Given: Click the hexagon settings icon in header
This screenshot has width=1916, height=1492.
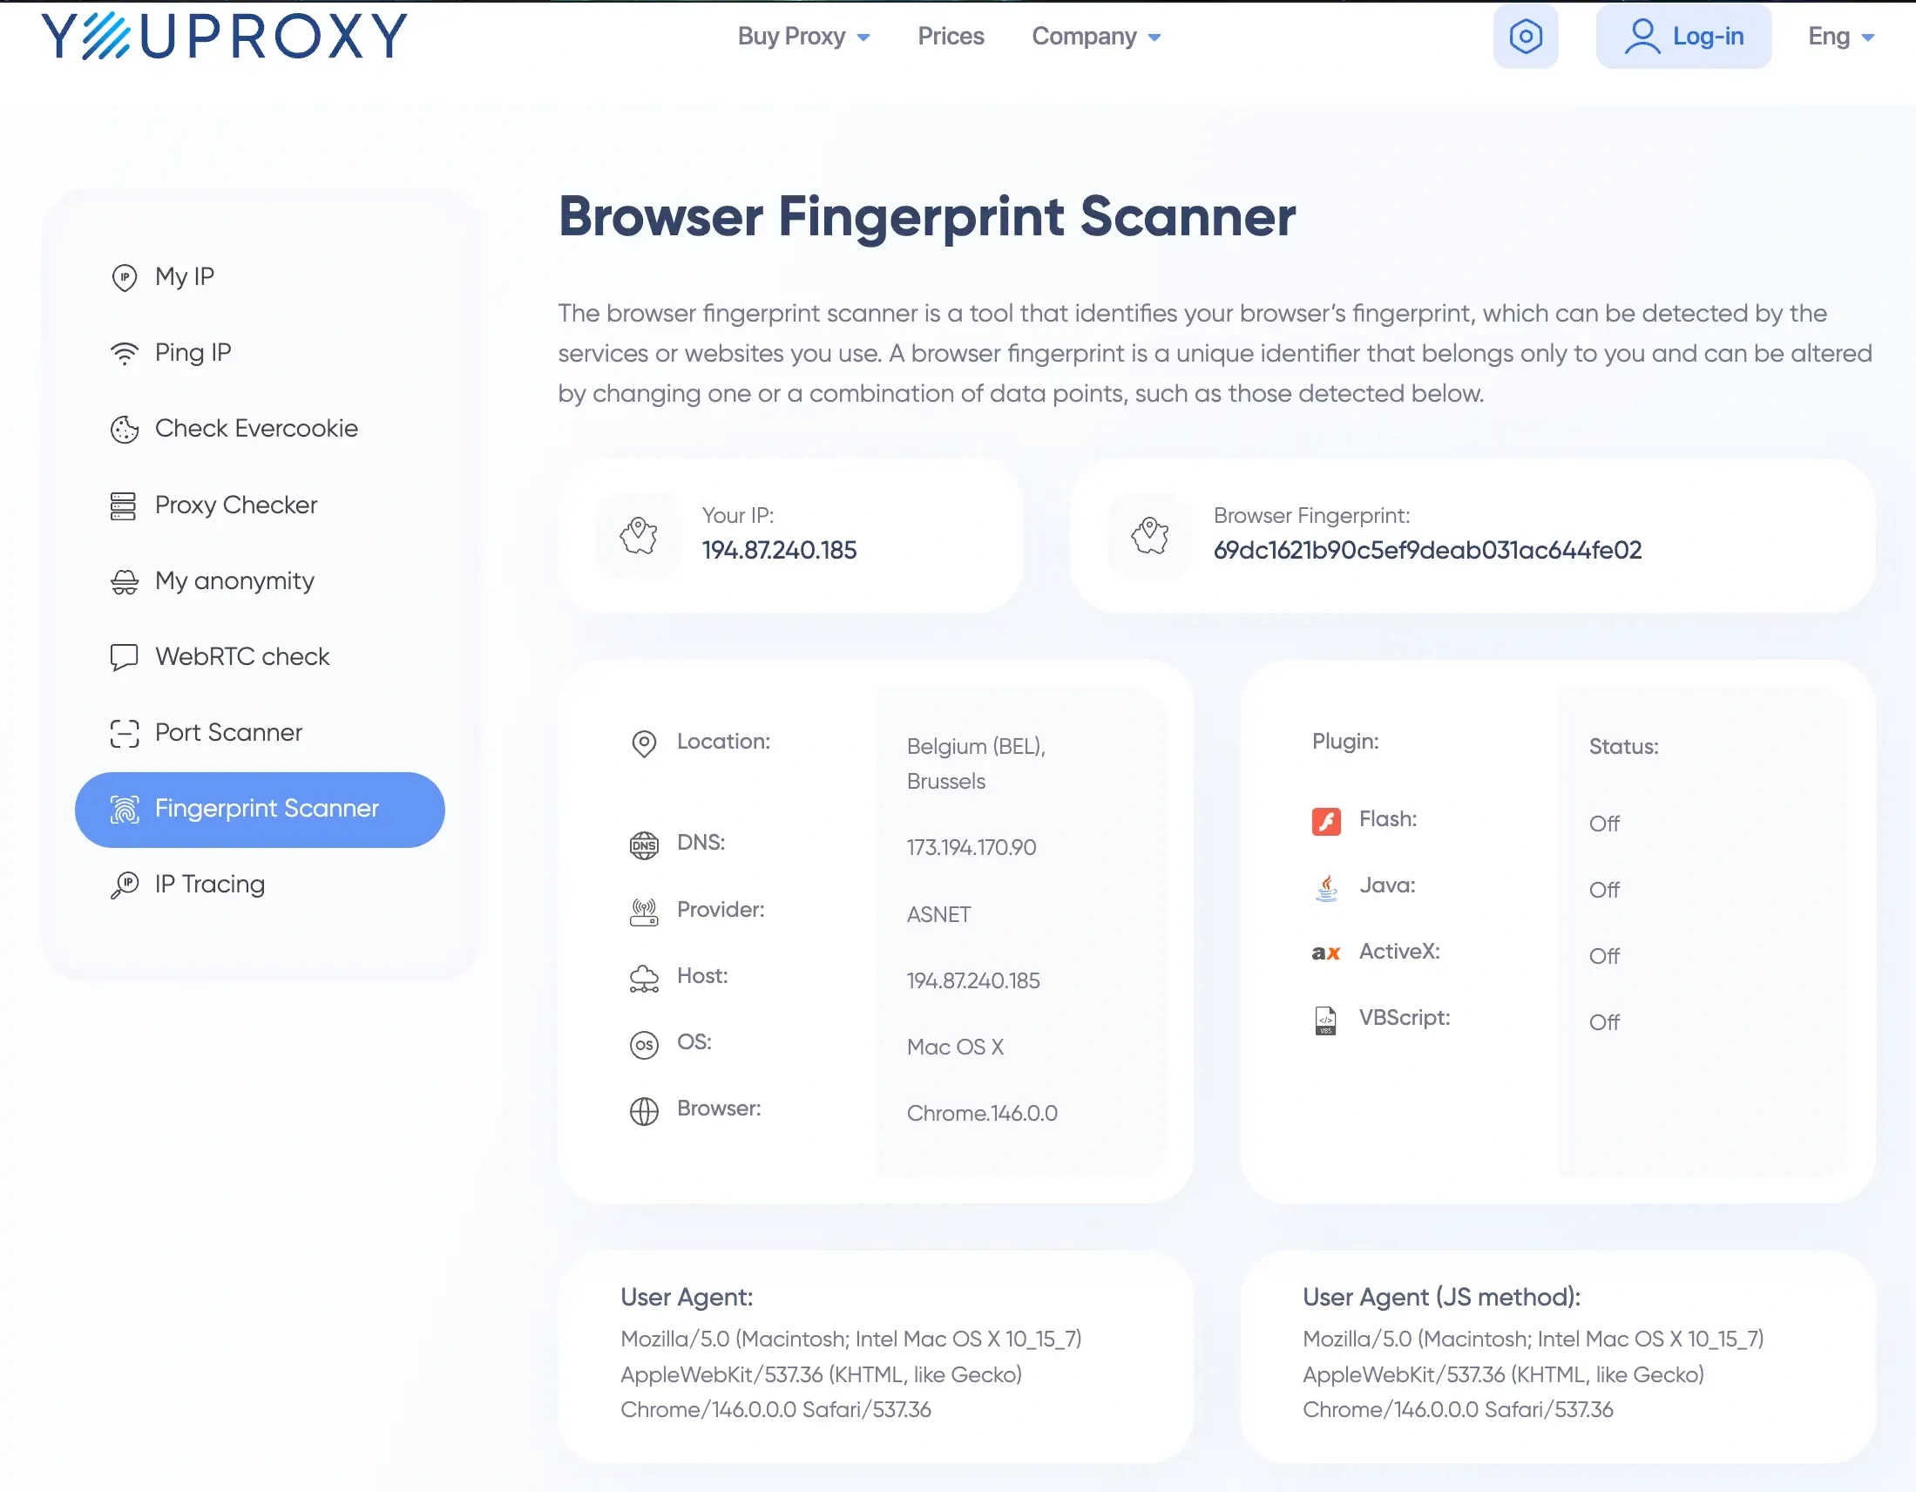Looking at the screenshot, I should coord(1526,36).
